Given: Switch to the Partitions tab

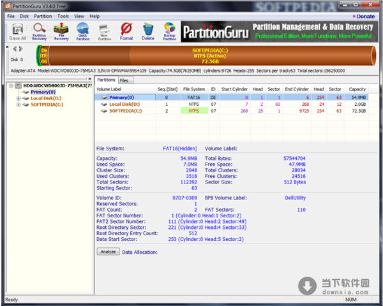Looking at the screenshot, I should pyautogui.click(x=106, y=80).
